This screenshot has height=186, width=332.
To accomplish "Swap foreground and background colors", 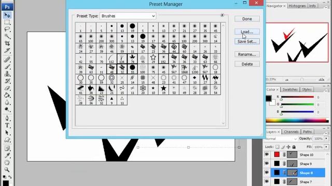I will click(x=10, y=177).
